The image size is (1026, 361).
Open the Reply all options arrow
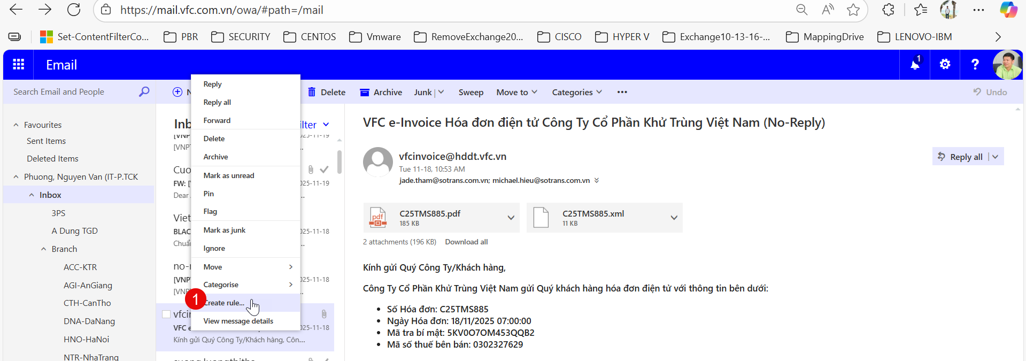pyautogui.click(x=995, y=157)
